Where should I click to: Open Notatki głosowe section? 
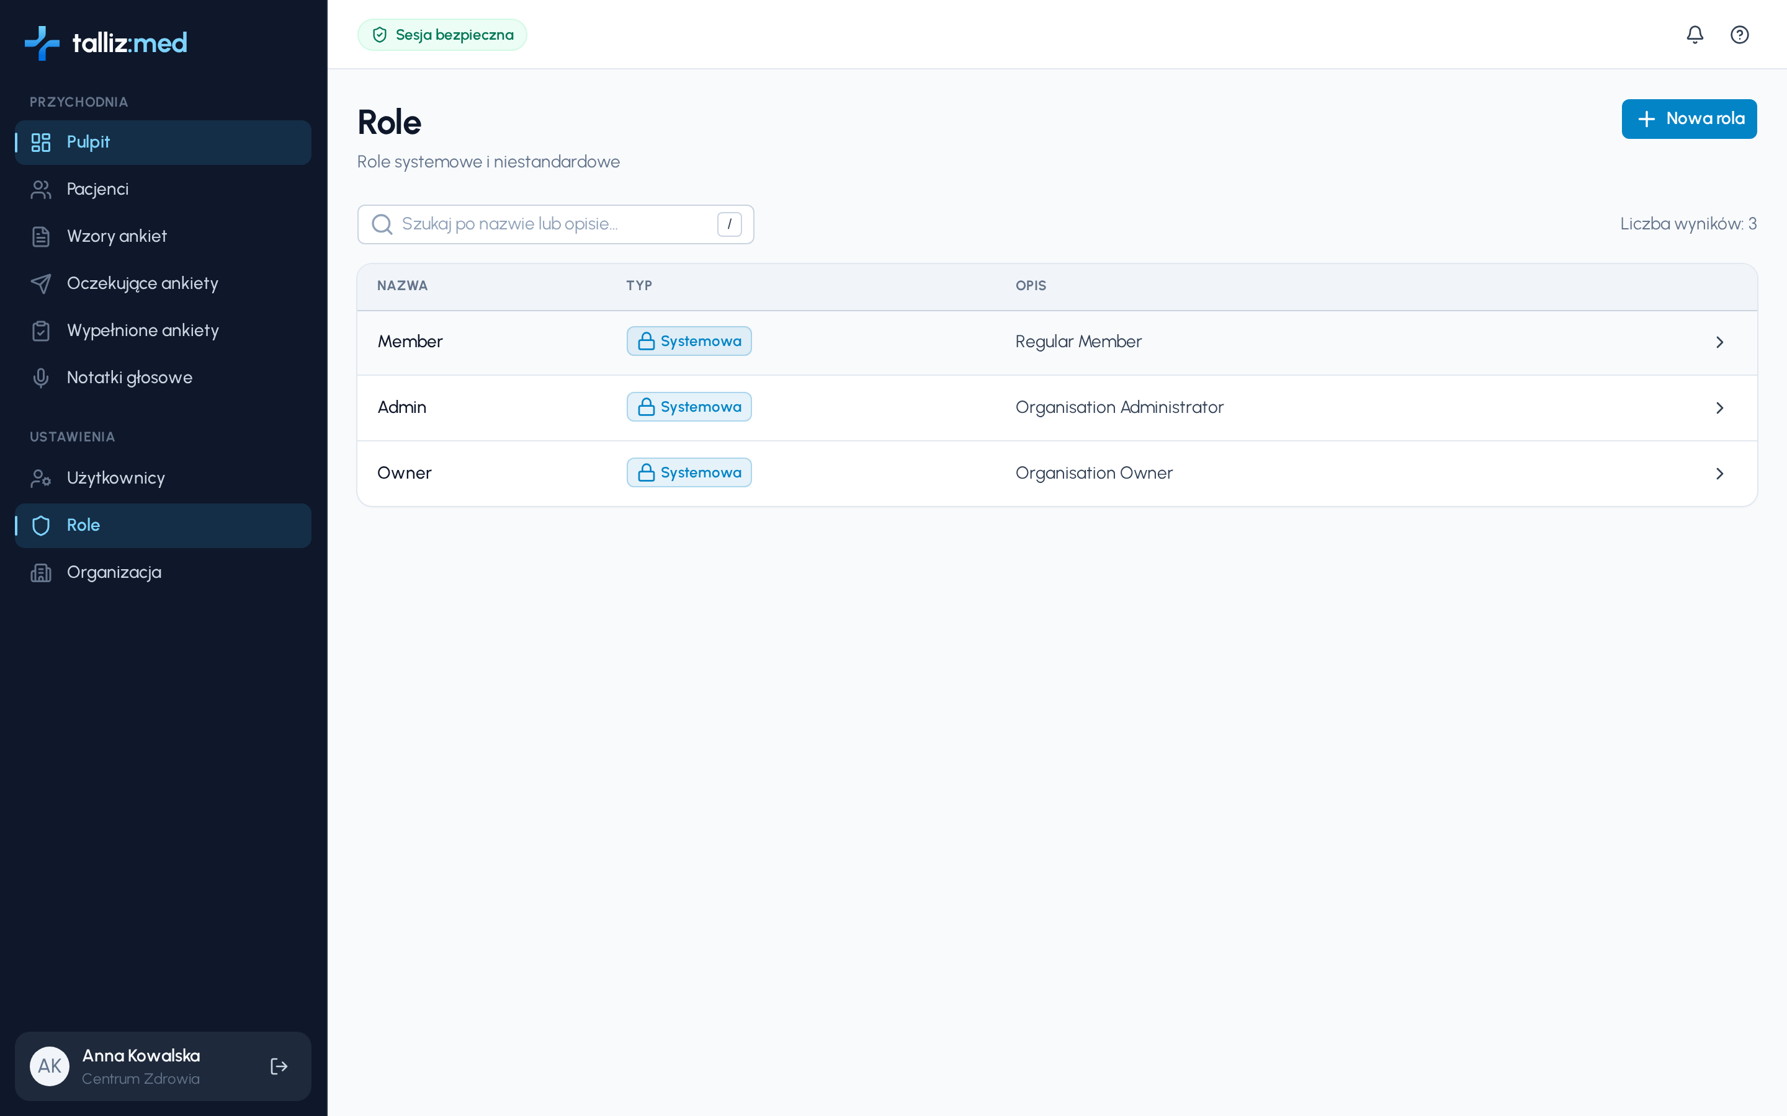point(163,378)
